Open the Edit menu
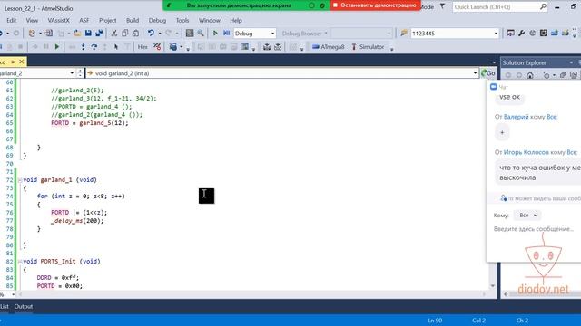This screenshot has height=326, width=581. point(12,20)
